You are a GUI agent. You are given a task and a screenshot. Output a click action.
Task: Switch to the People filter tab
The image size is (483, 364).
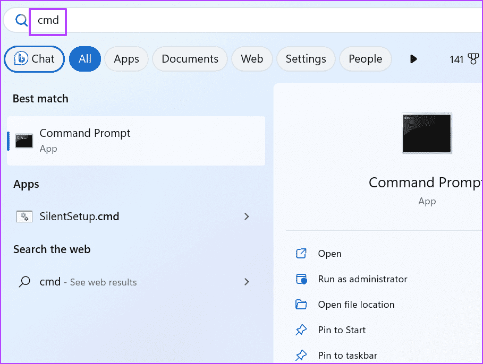tap(366, 59)
